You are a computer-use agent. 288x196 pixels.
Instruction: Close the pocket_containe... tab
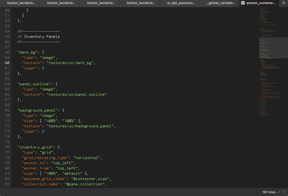243,3
